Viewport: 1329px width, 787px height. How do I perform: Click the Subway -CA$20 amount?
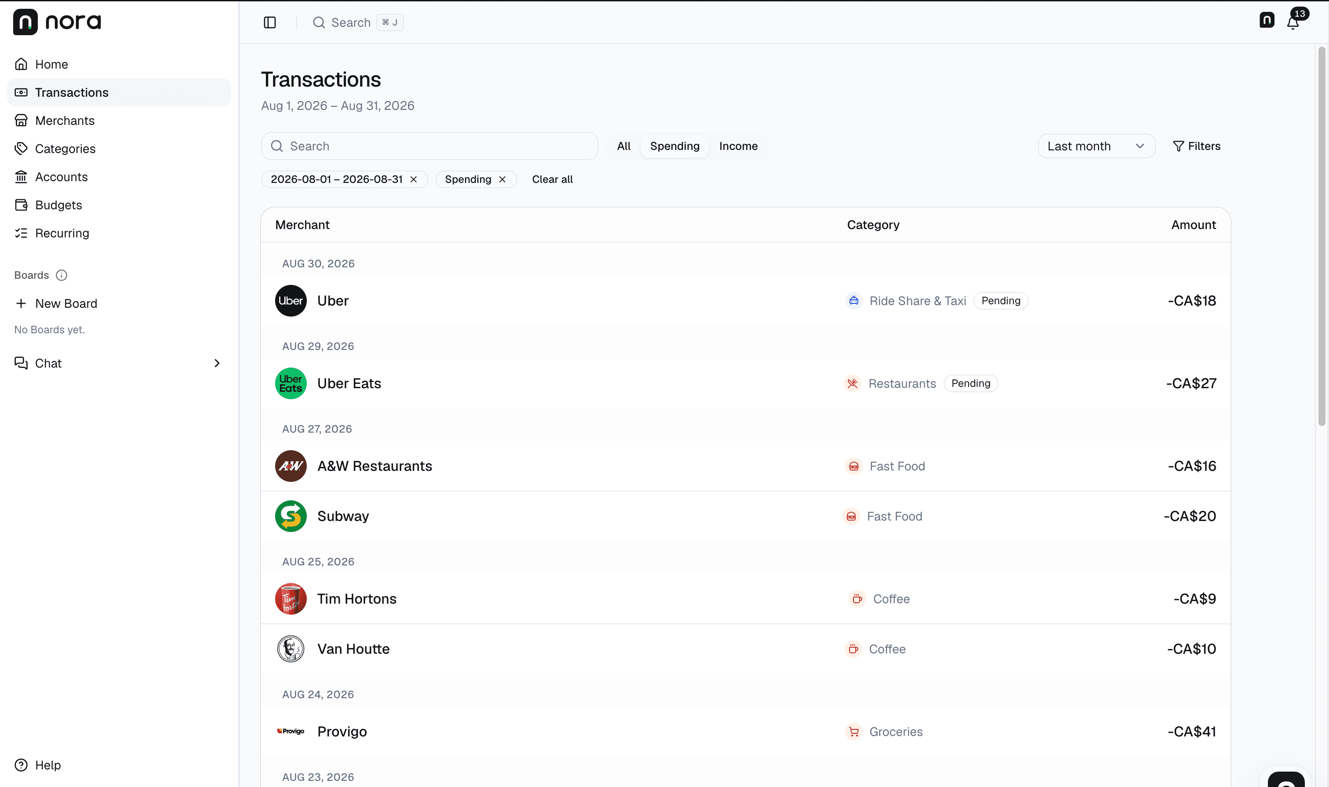1189,516
